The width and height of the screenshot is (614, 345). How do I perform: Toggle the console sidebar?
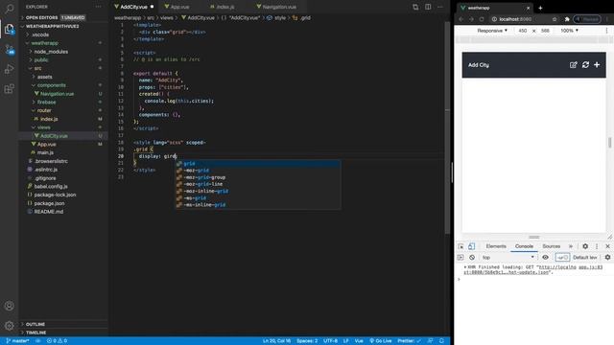coord(460,258)
